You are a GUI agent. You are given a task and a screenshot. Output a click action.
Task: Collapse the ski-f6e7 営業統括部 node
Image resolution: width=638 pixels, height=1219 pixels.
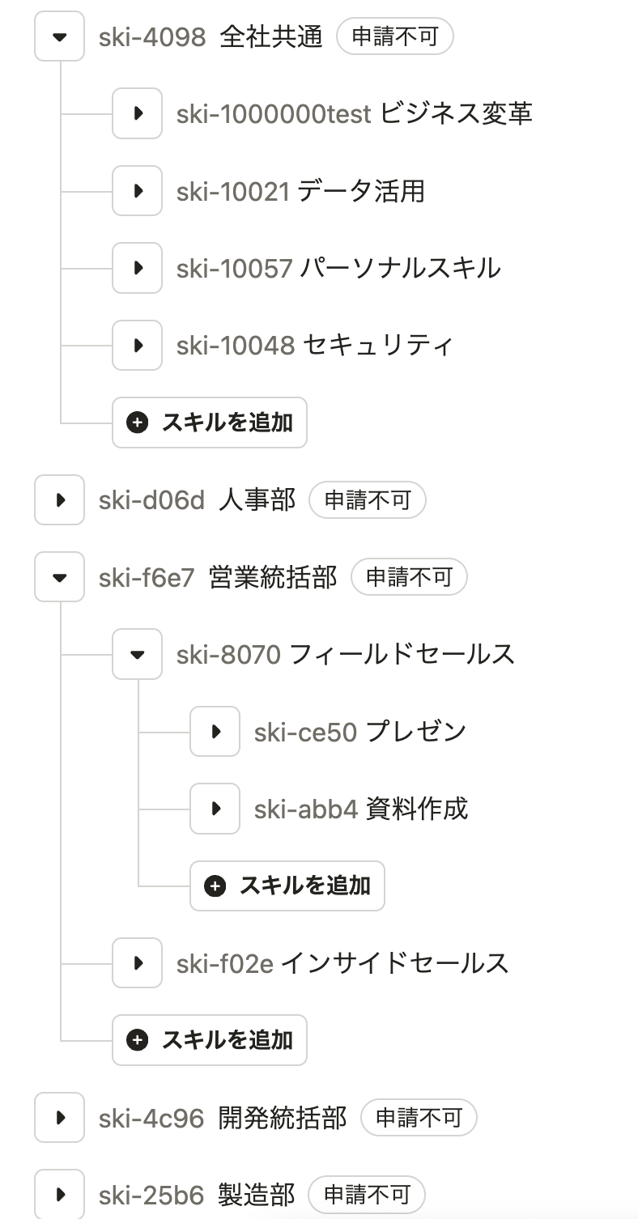click(59, 577)
